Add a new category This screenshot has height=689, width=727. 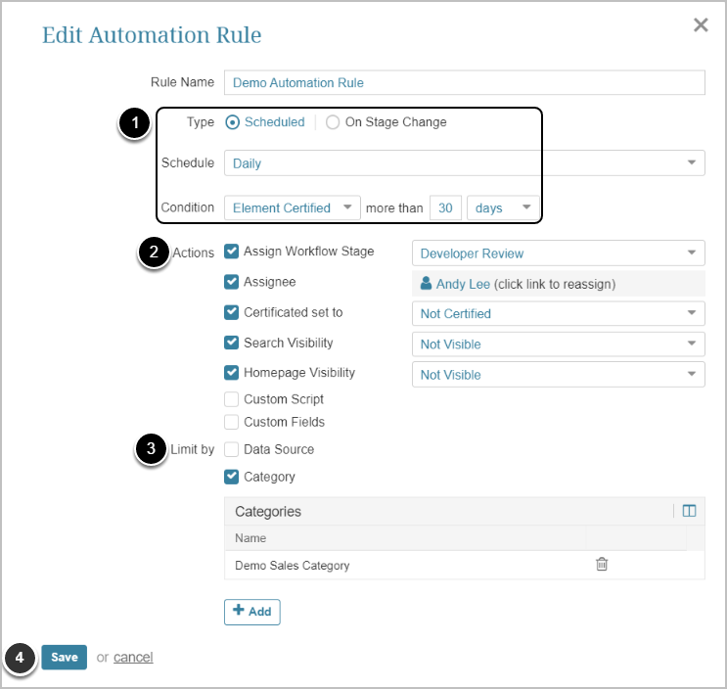[x=252, y=612]
